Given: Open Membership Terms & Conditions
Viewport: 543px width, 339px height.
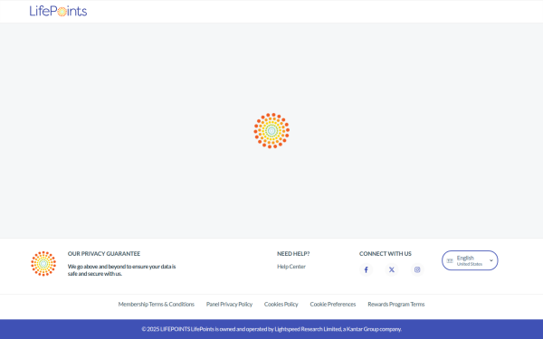Looking at the screenshot, I should (x=157, y=304).
